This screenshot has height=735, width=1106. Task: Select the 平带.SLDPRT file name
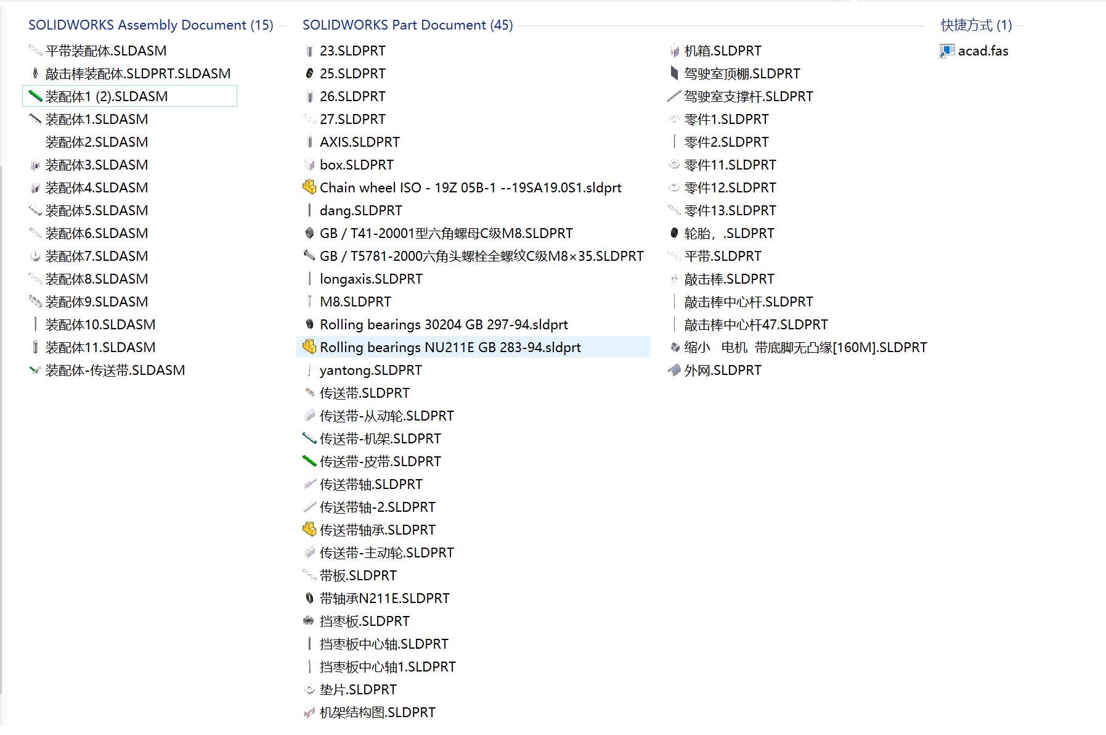tap(723, 256)
